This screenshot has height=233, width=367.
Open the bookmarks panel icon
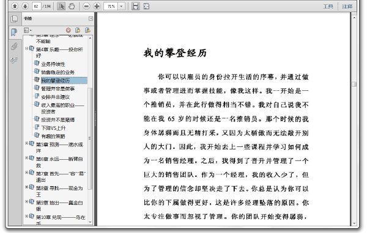coord(14,32)
